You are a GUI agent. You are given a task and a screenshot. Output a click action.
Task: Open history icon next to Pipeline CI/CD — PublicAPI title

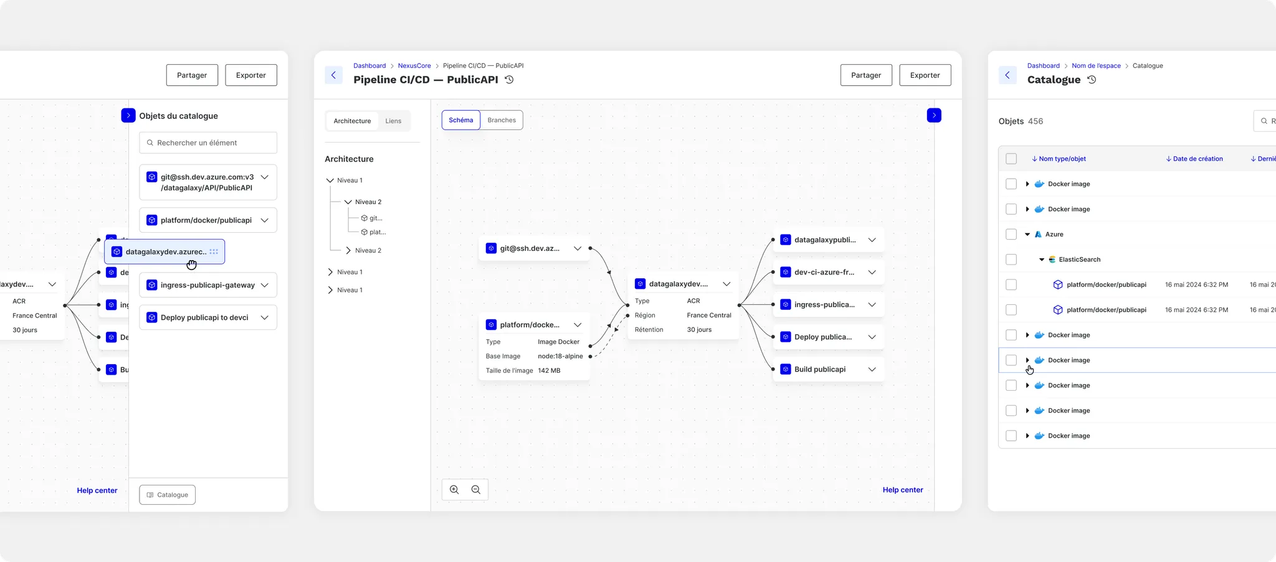[x=509, y=80]
